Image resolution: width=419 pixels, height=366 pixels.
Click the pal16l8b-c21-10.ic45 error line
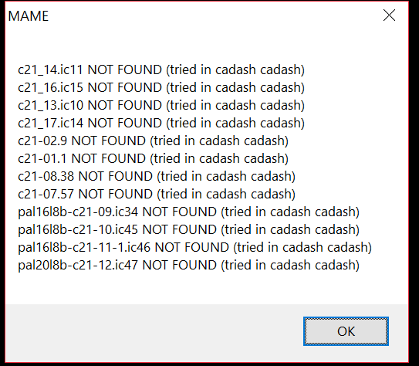coord(188,229)
